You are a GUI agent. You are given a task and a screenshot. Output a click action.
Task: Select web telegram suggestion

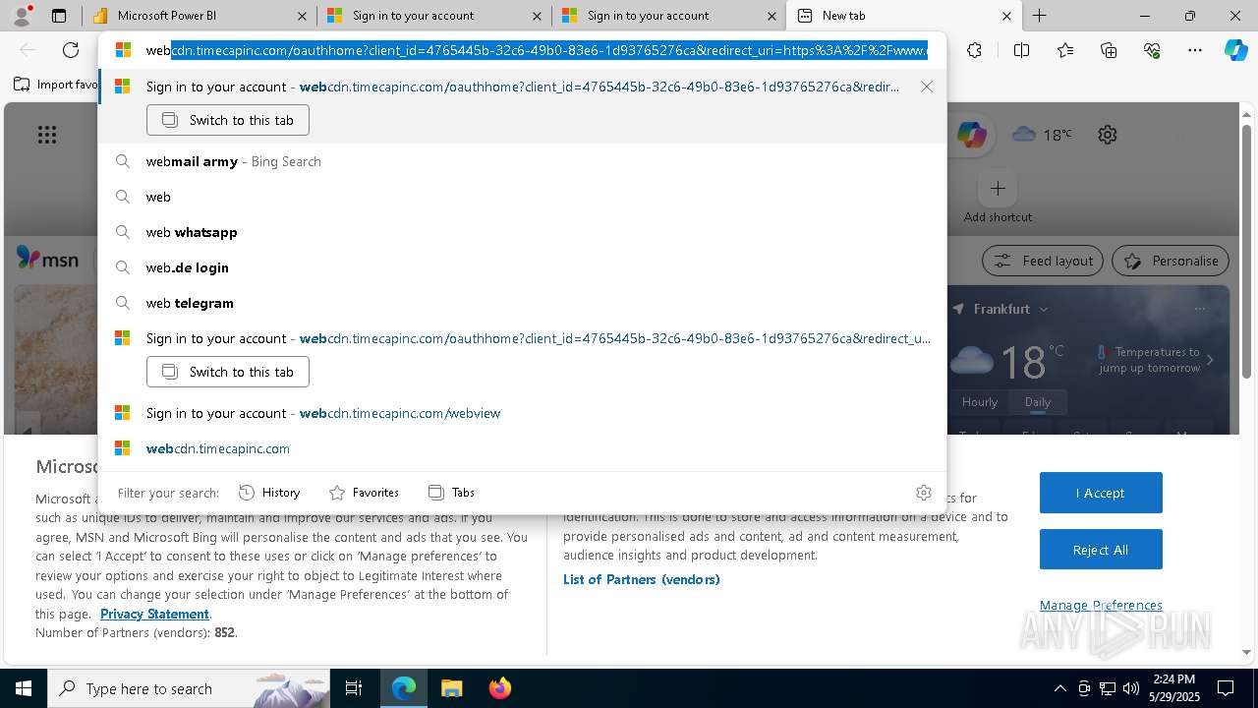(522, 303)
